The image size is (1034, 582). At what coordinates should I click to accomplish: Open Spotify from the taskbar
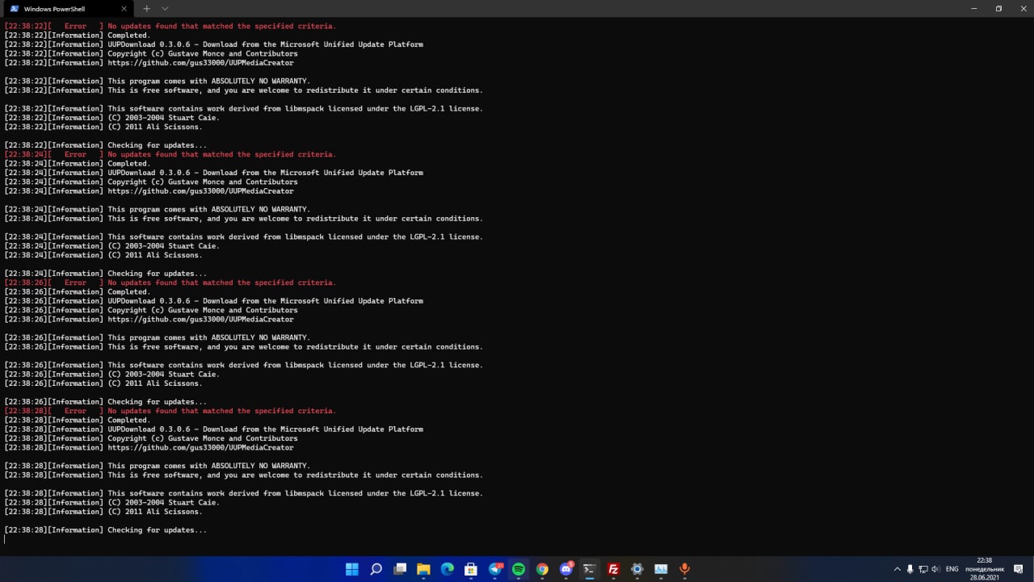coord(519,569)
